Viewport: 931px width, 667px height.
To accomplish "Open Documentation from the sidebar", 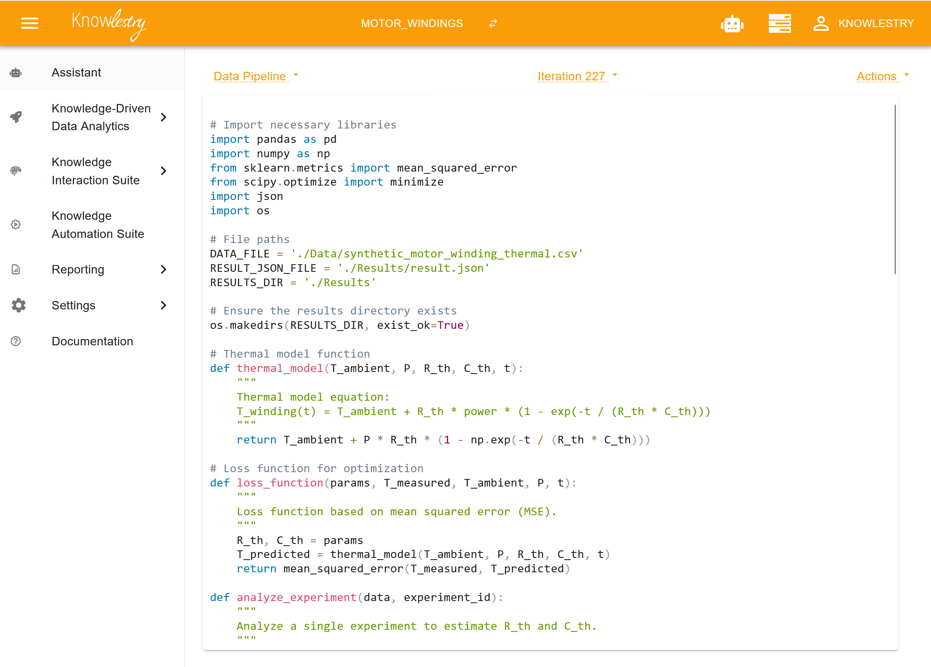I will (92, 341).
